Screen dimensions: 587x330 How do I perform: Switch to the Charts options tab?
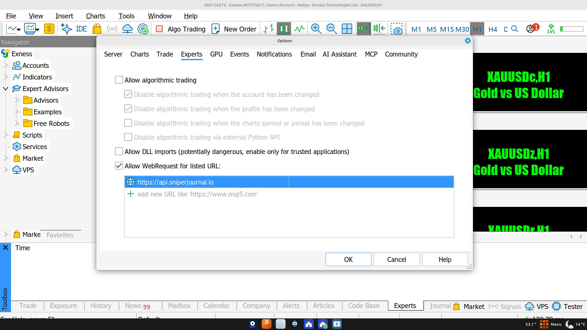[x=140, y=54]
